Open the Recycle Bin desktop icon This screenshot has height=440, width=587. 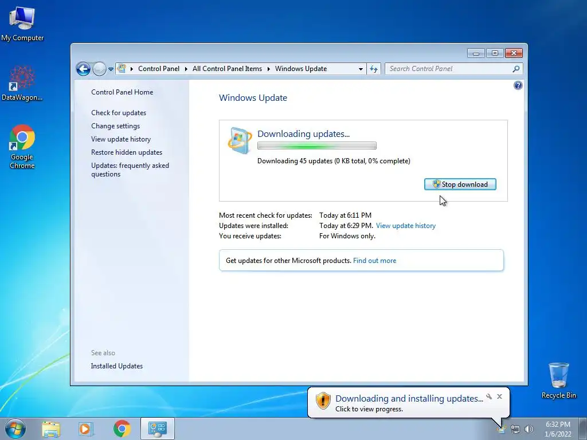558,380
